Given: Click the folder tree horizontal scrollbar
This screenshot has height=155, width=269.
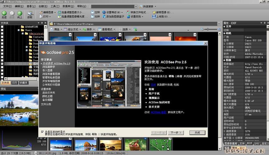Looking at the screenshot, I should [21, 79].
